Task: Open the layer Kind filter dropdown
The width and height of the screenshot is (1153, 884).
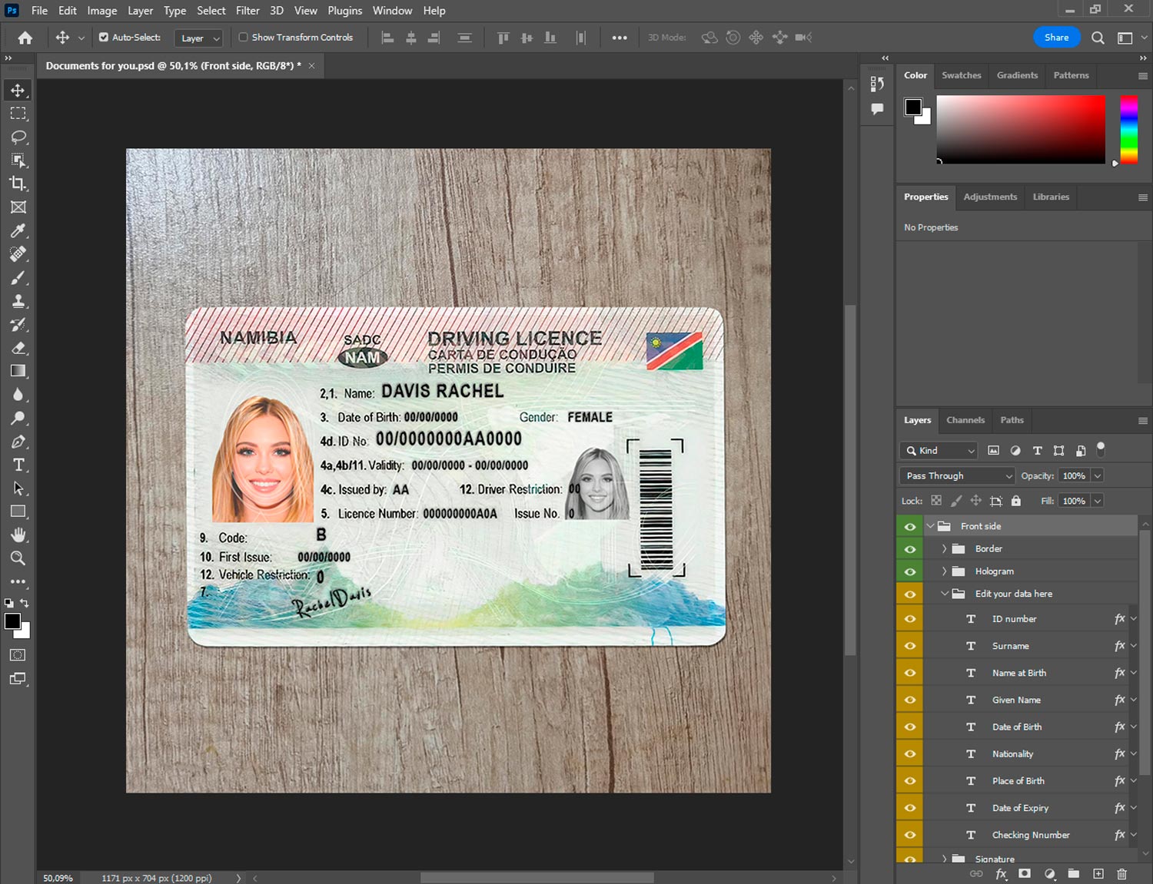Action: click(939, 451)
